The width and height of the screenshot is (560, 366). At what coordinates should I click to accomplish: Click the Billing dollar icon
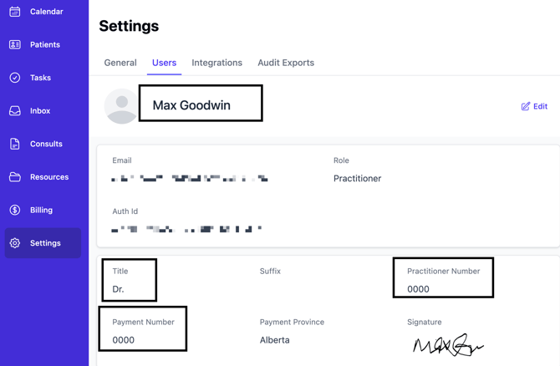click(15, 210)
